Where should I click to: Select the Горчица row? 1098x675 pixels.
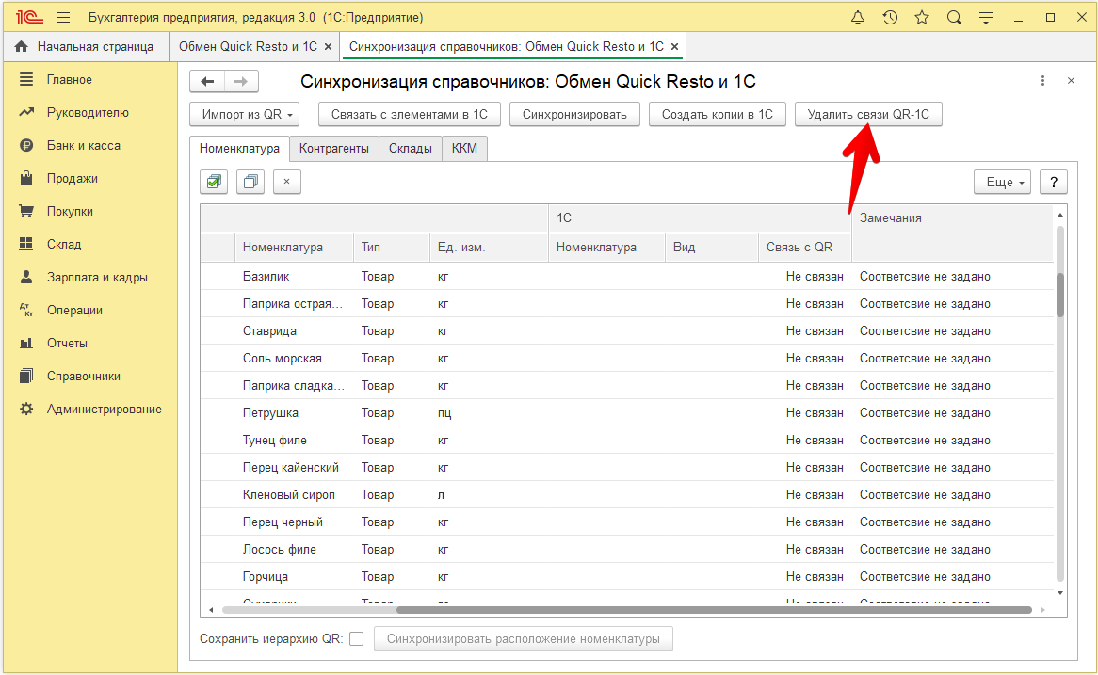point(627,577)
